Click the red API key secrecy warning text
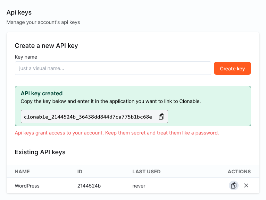This screenshot has height=200, width=266. pos(117,133)
